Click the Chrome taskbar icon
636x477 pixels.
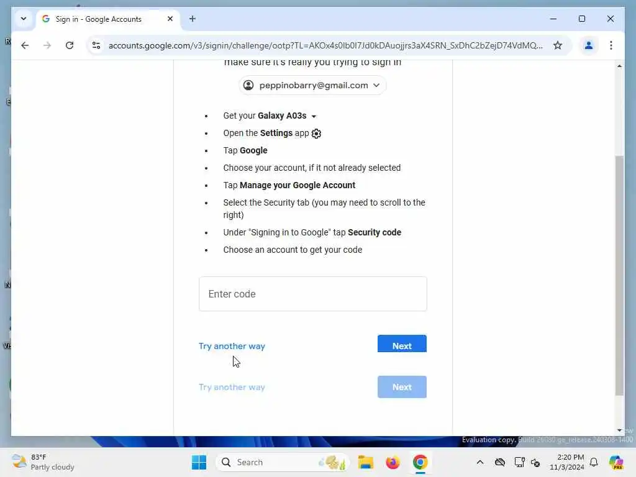click(420, 462)
